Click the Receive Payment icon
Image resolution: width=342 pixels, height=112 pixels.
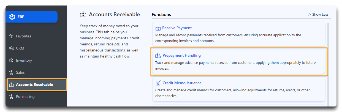(158, 28)
